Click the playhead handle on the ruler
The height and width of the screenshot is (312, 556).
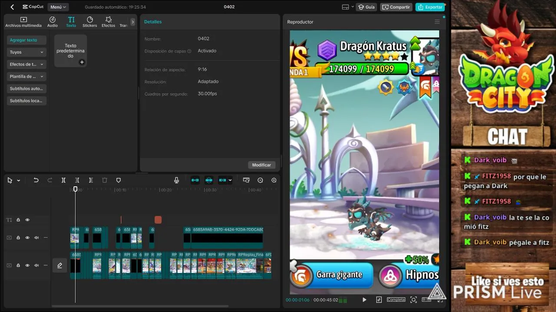coord(75,189)
